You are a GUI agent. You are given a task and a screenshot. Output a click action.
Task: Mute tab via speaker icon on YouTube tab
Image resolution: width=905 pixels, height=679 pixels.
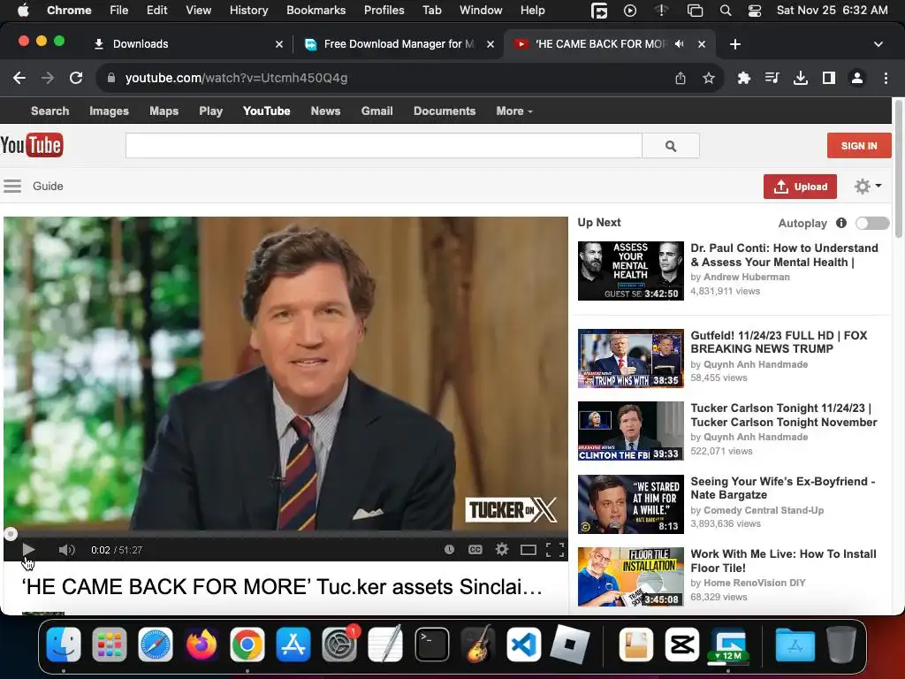point(680,44)
